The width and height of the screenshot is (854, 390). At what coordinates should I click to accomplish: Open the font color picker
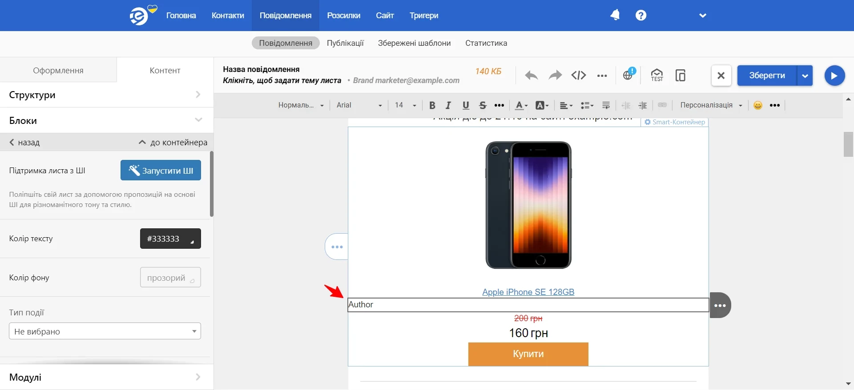click(x=521, y=105)
